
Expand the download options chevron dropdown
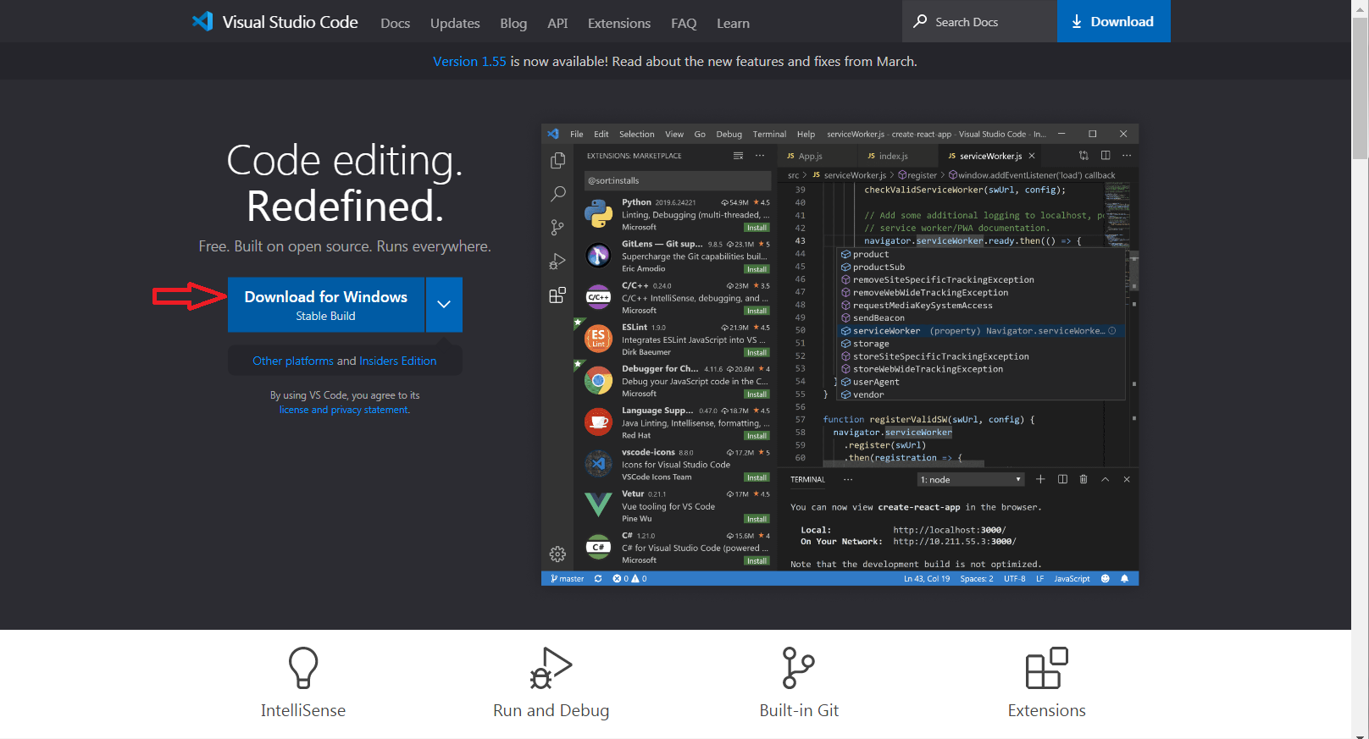444,305
